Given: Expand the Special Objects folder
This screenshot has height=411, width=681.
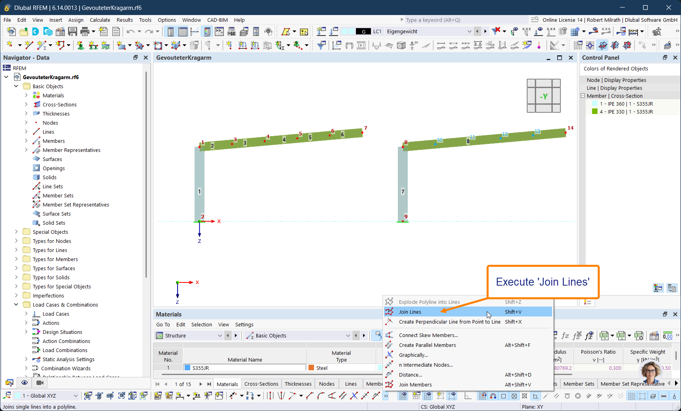Looking at the screenshot, I should [16, 232].
